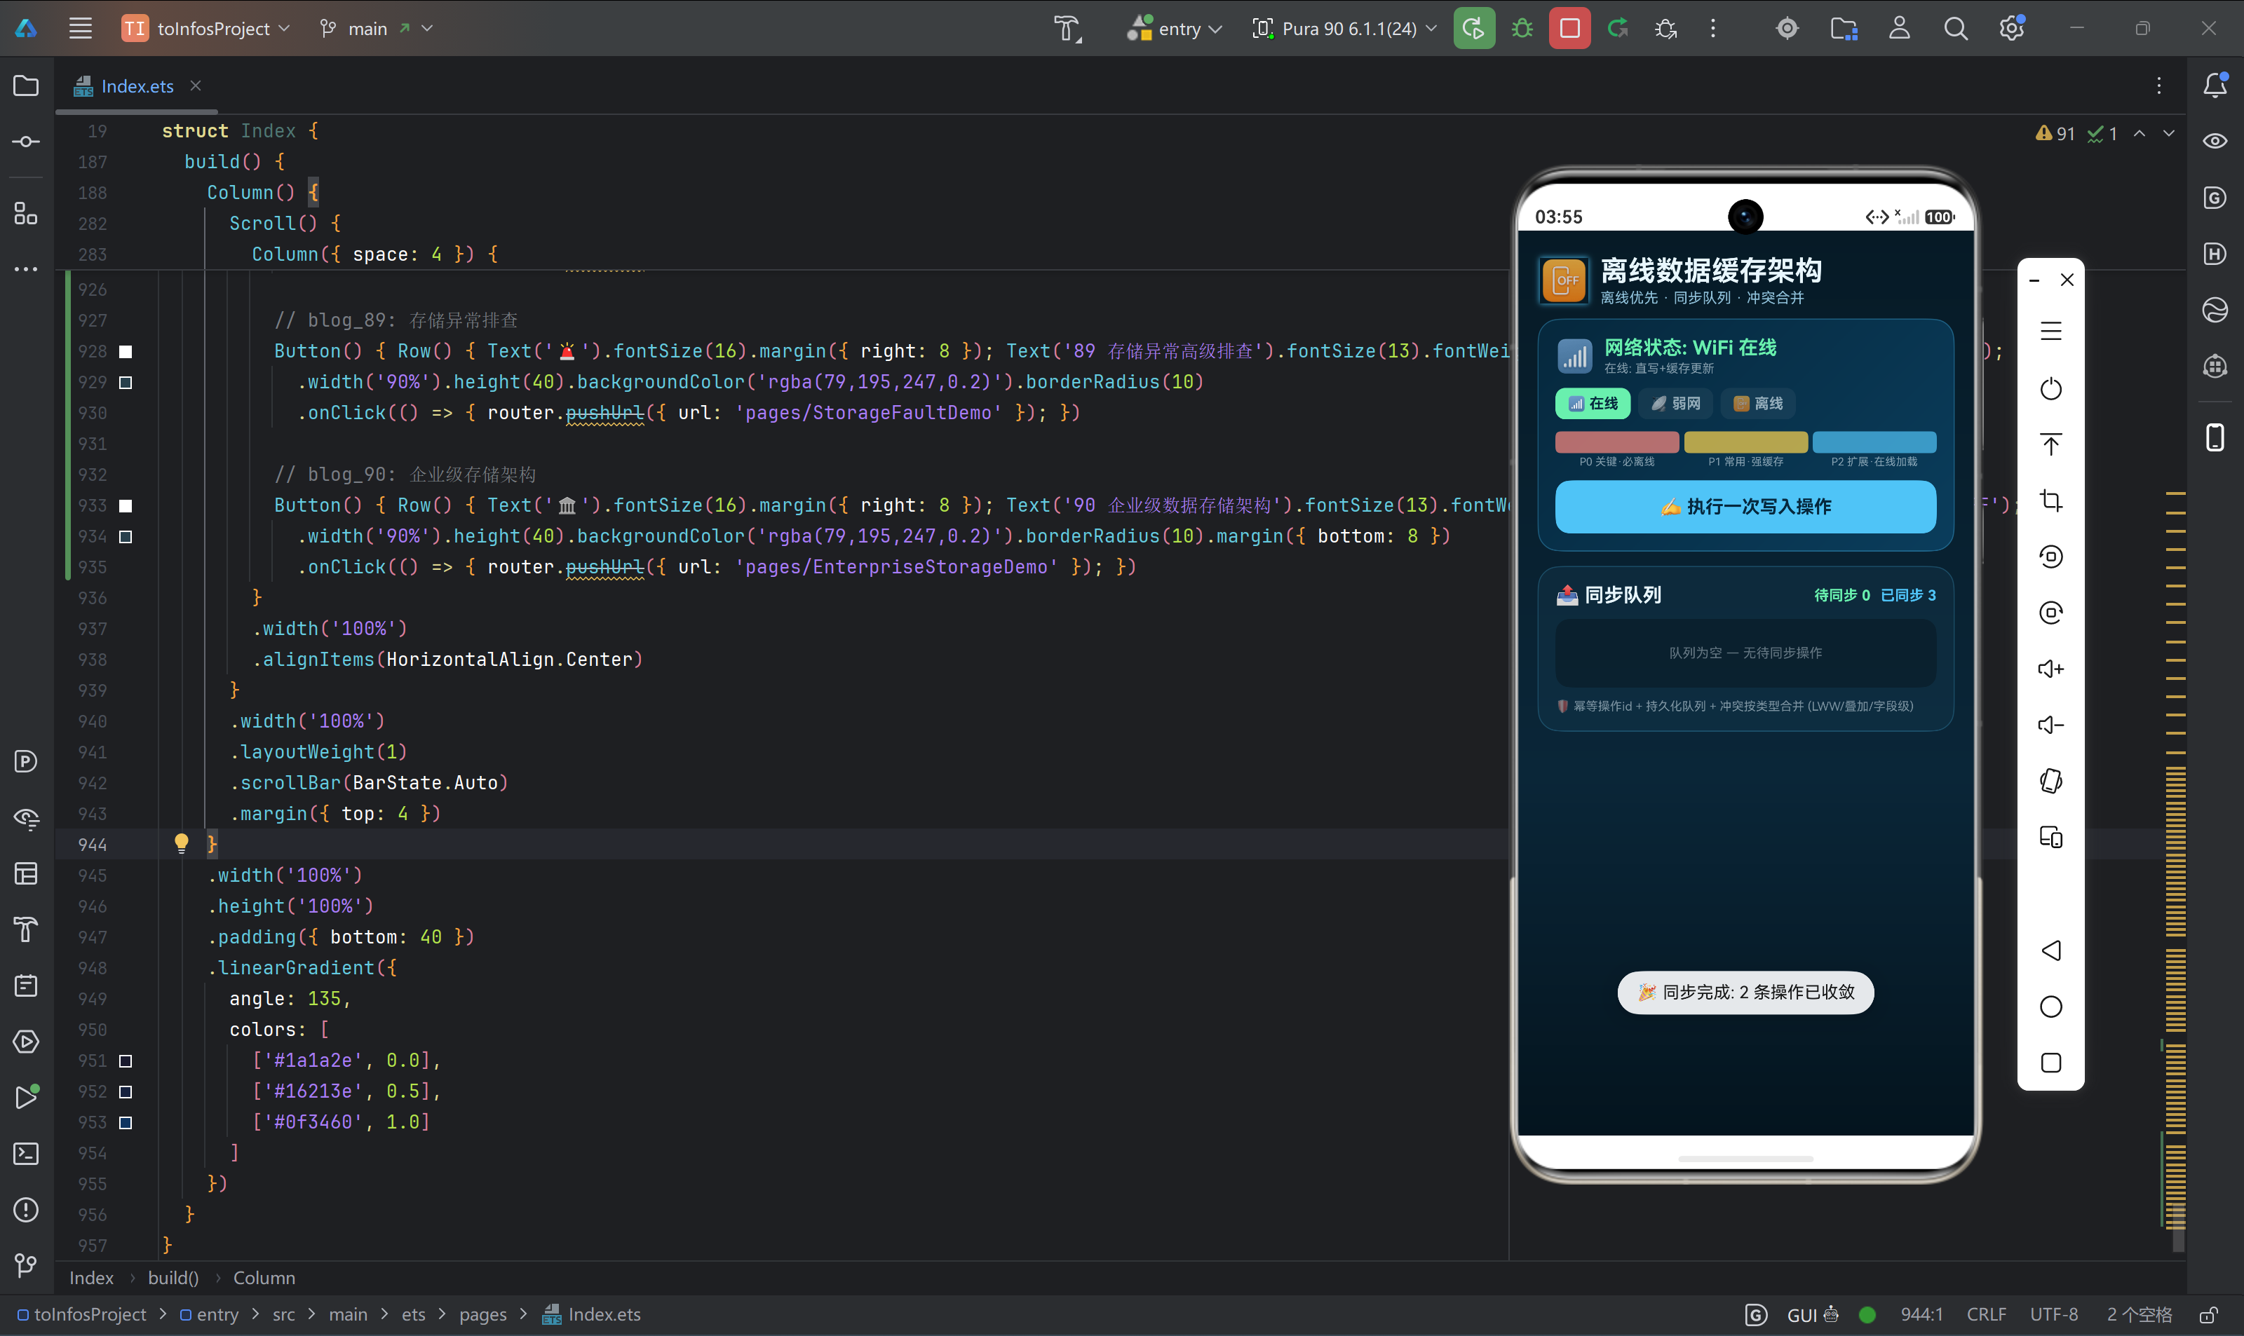Image resolution: width=2244 pixels, height=1336 pixels.
Task: Change CRLF line separator in status bar
Action: 1985,1314
